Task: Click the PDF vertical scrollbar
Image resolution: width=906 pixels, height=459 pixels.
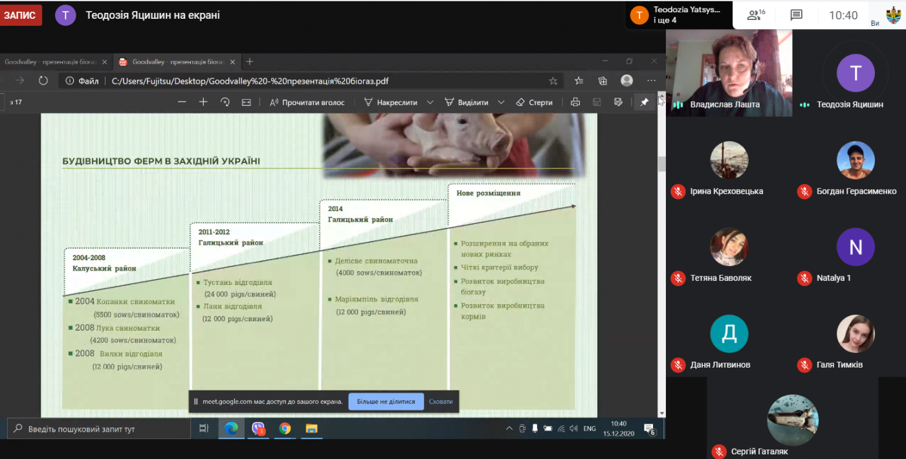Action: point(661,259)
